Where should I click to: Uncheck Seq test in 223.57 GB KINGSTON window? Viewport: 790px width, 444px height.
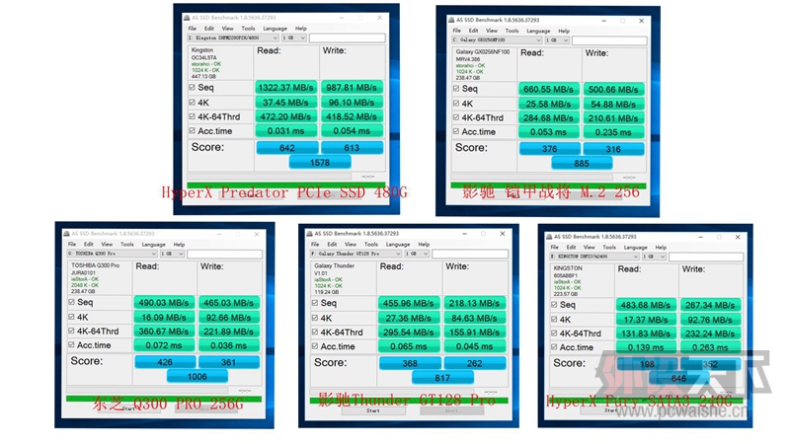(x=554, y=305)
